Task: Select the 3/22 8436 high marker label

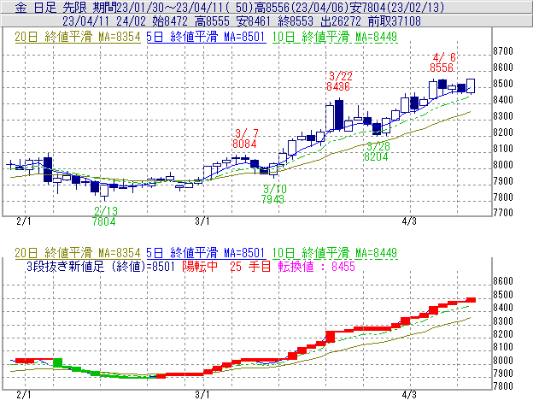Action: pos(338,81)
